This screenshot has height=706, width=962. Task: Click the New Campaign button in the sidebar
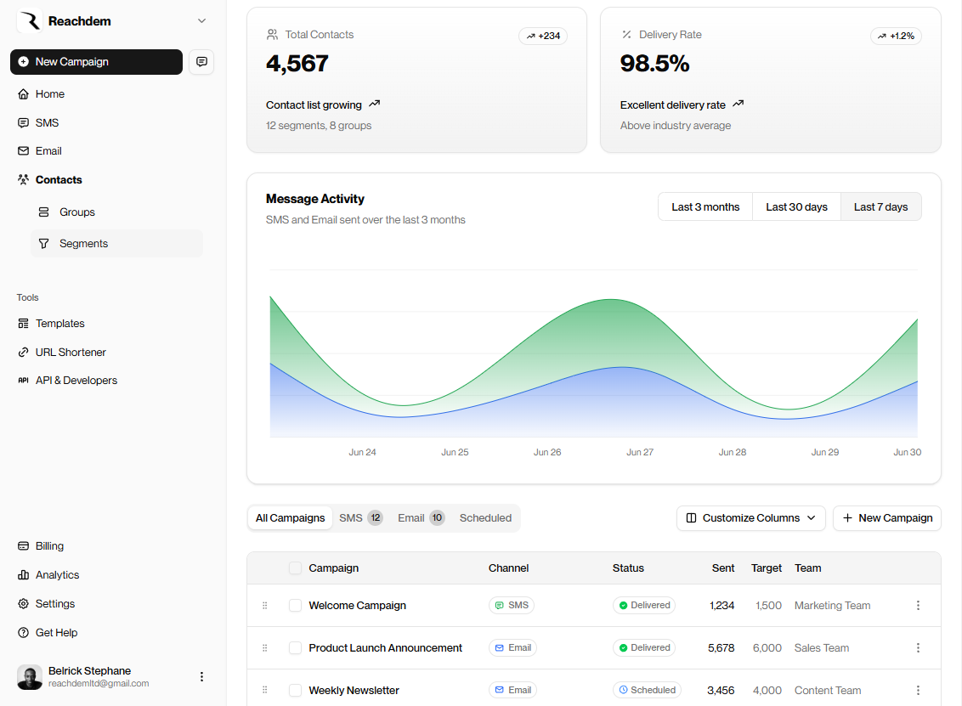[x=96, y=61]
